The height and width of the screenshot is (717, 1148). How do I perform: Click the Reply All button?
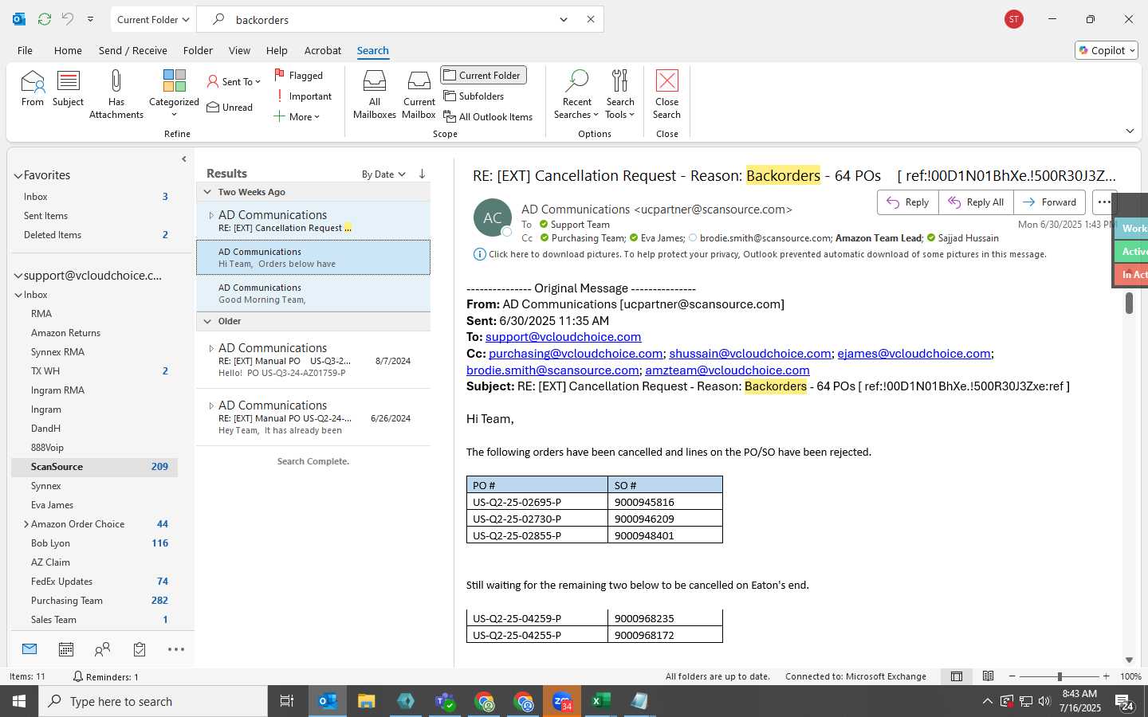(976, 202)
